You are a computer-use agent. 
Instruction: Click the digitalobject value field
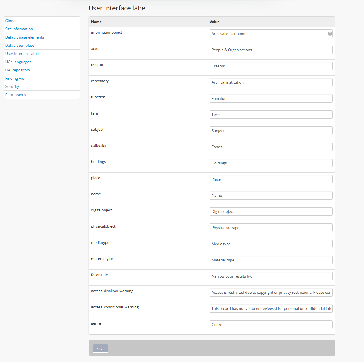271,211
